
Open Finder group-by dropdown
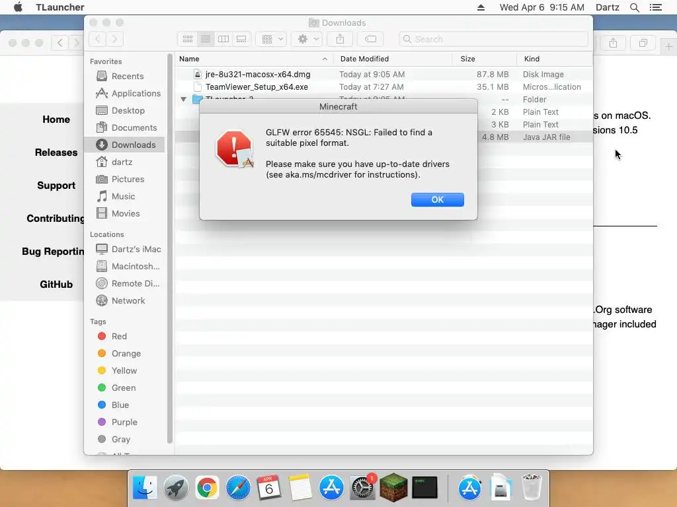coord(271,39)
